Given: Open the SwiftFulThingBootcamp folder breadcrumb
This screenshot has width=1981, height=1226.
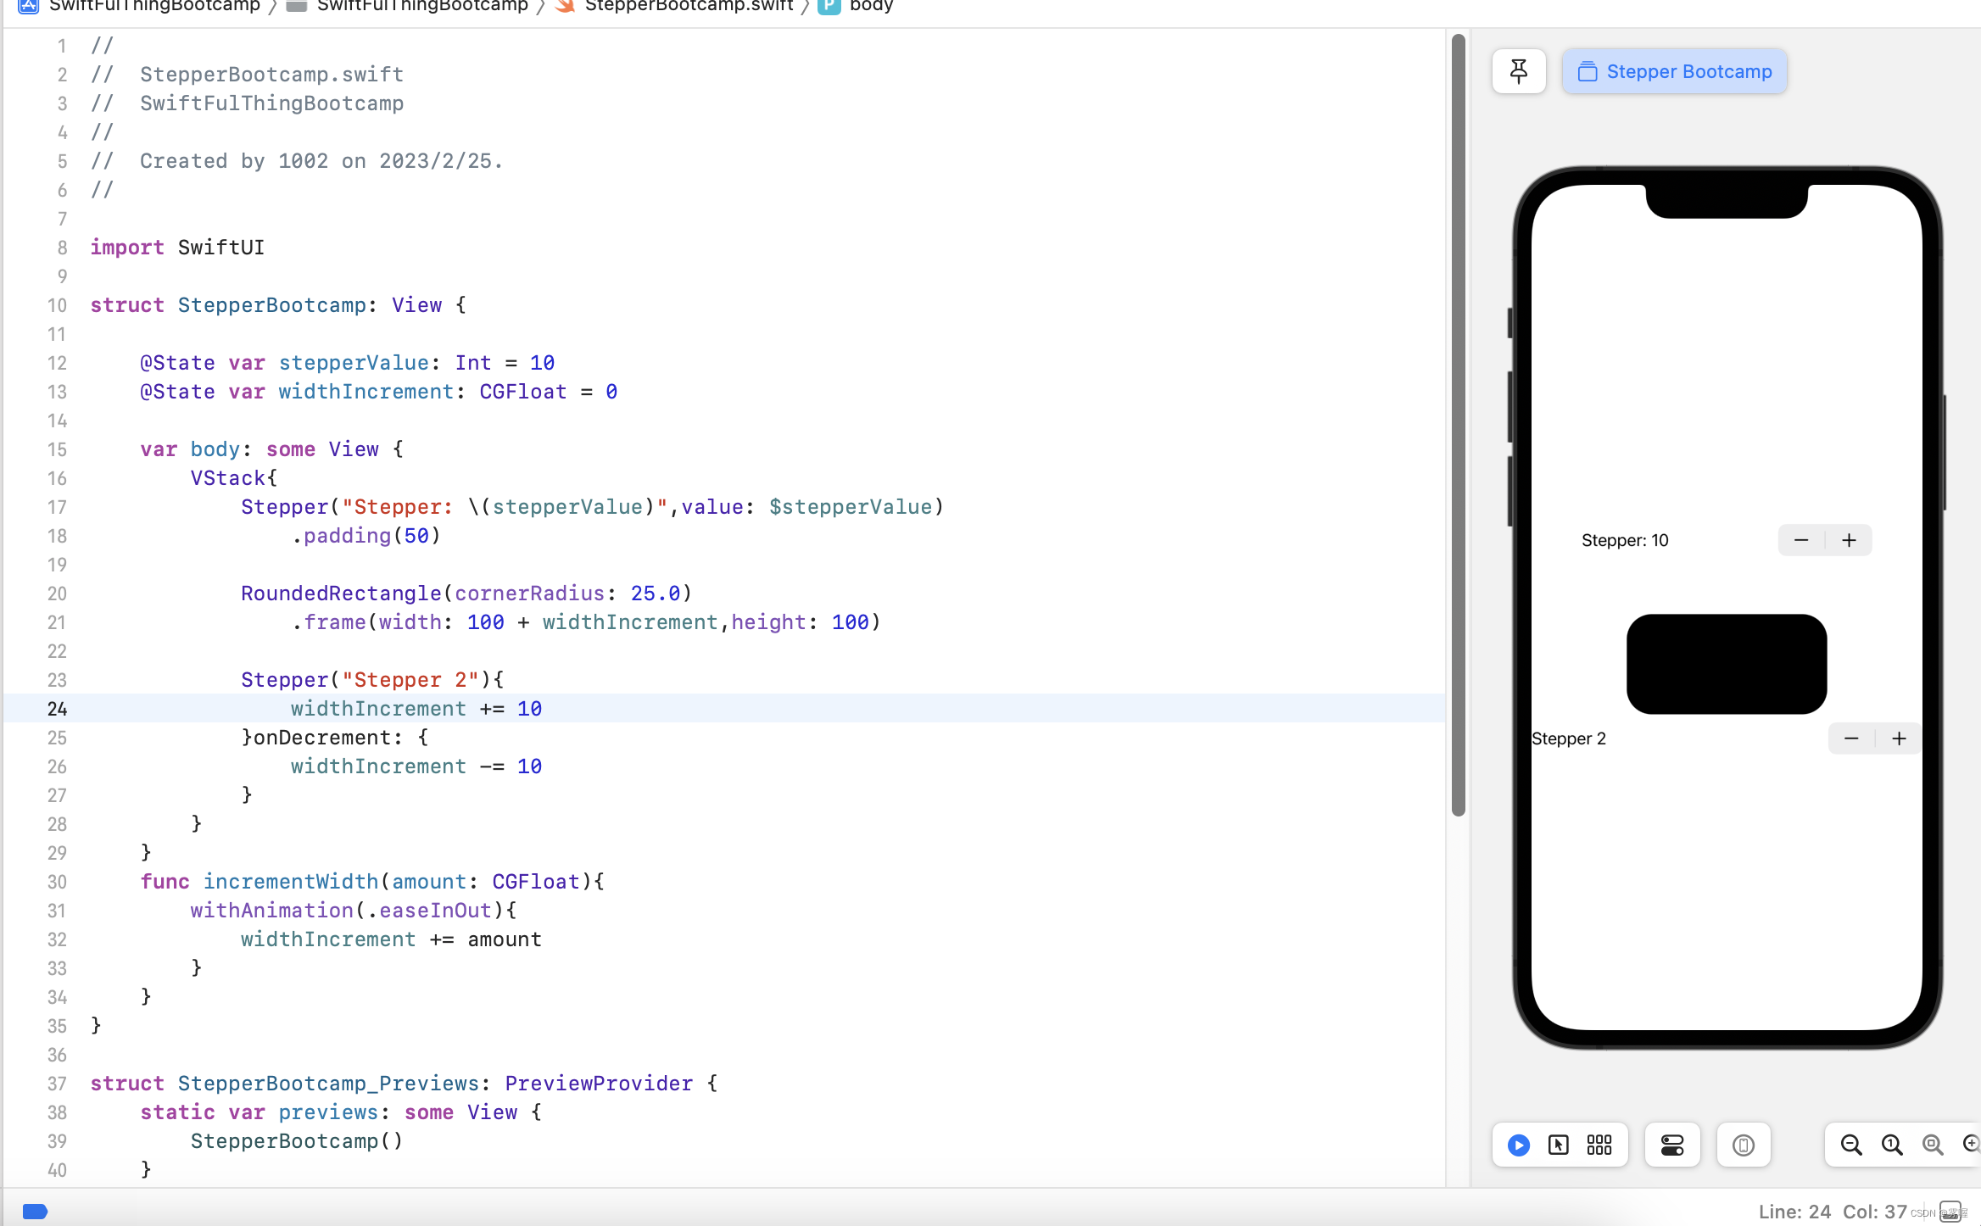Looking at the screenshot, I should 421,7.
